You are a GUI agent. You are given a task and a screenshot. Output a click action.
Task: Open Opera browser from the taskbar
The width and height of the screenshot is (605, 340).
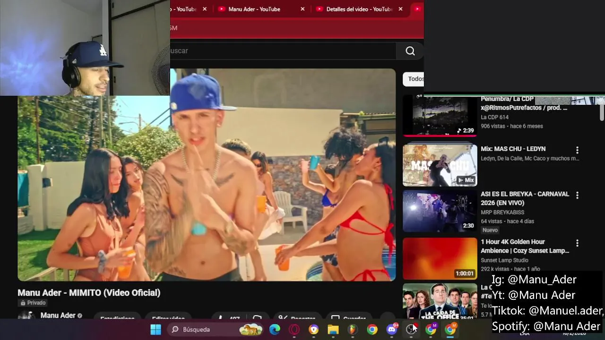click(294, 329)
